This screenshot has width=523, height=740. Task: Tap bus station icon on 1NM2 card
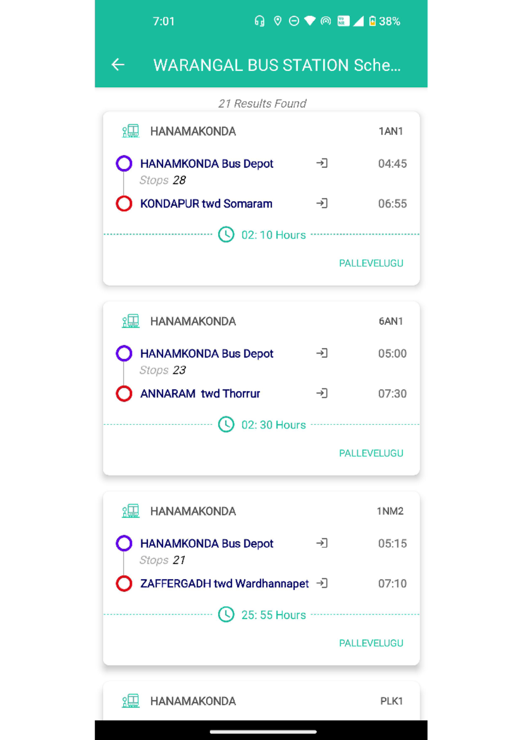click(x=131, y=511)
